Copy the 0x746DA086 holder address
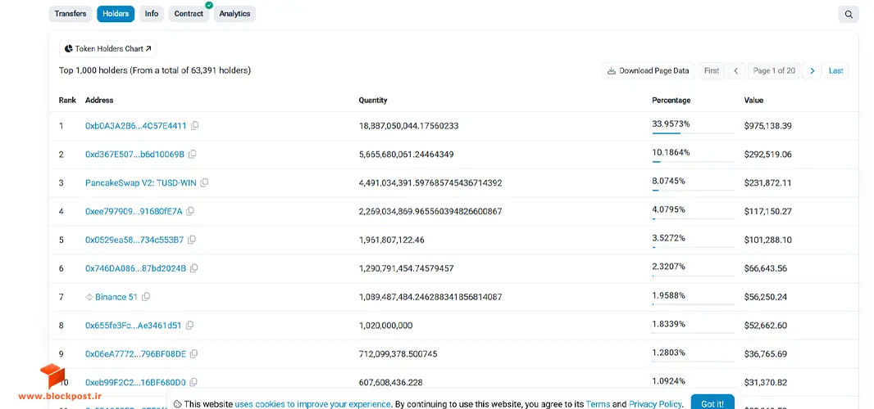Viewport: 874px width, 409px height. point(194,268)
